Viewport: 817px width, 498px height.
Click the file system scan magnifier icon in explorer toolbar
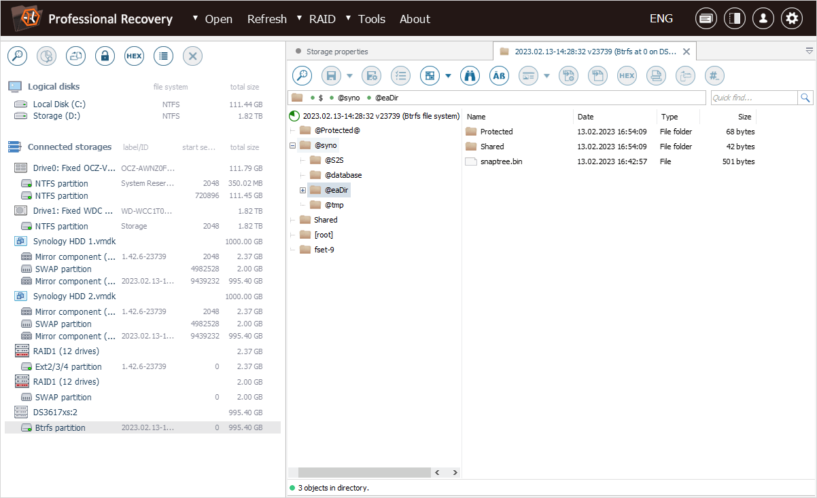(x=302, y=76)
